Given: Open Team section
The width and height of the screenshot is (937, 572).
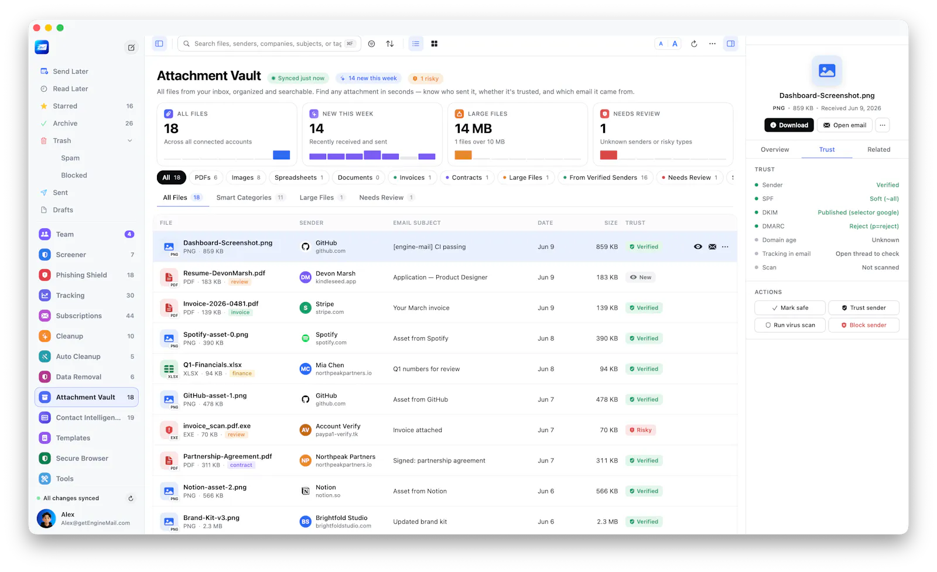Looking at the screenshot, I should [x=87, y=234].
